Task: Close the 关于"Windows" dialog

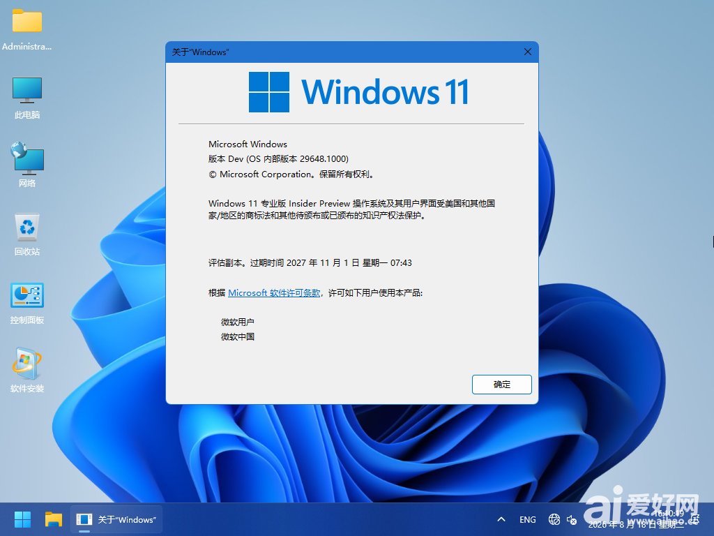Action: click(x=528, y=52)
